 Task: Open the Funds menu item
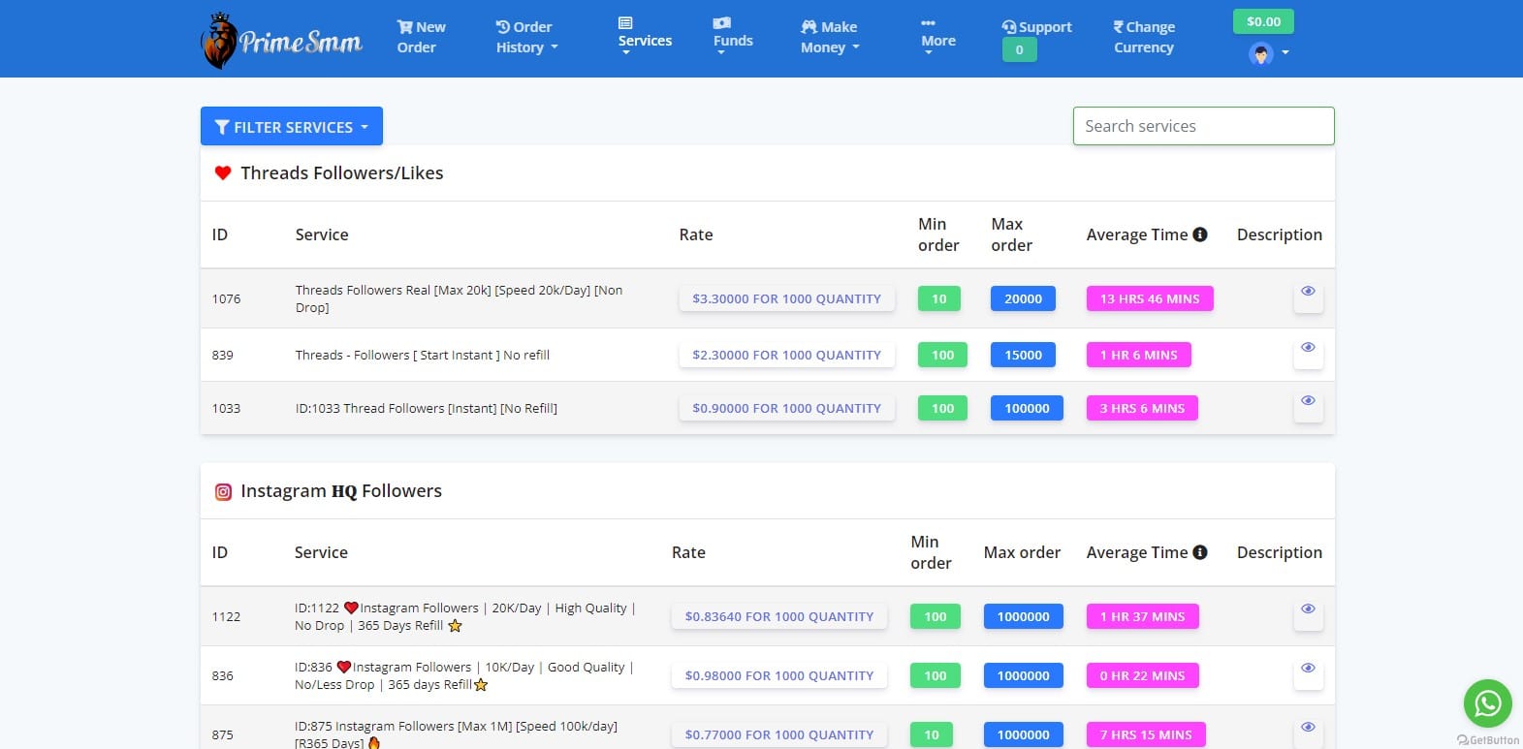tap(732, 37)
